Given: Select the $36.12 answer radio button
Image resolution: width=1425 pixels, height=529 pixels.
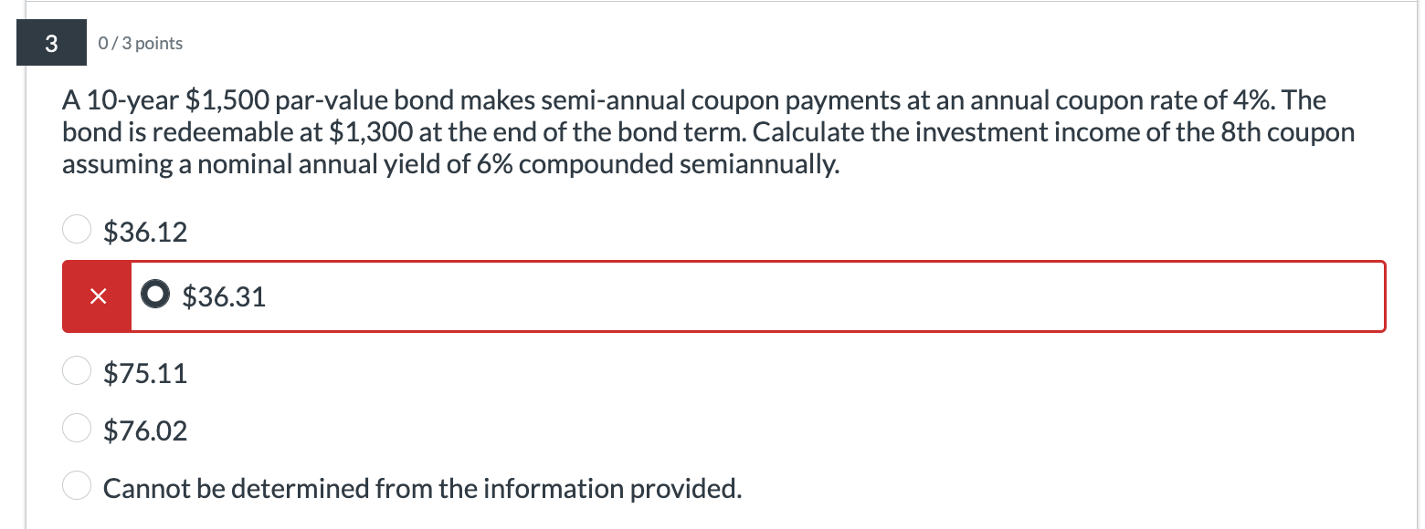Looking at the screenshot, I should click(77, 229).
